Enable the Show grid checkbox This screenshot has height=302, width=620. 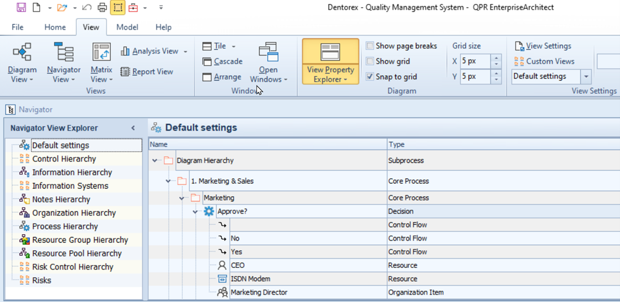tap(370, 61)
